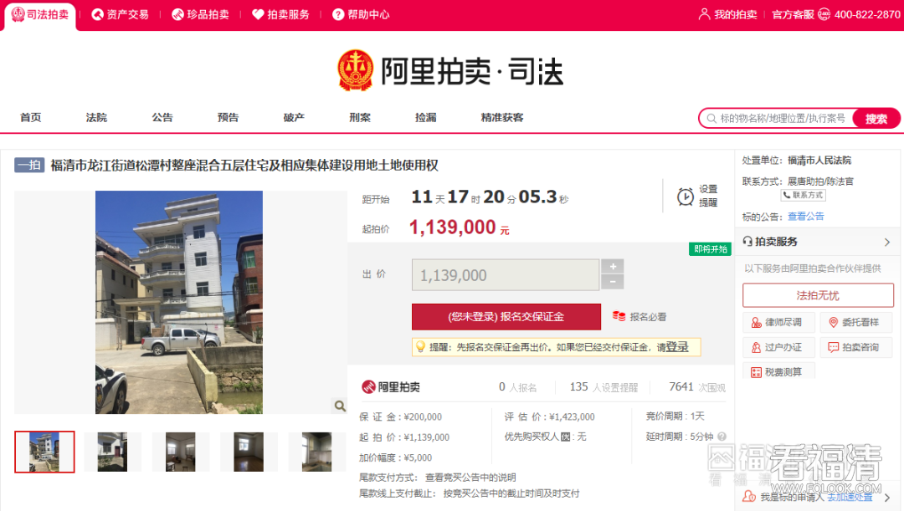Click the magnifier icon to enlarge photo
The height and width of the screenshot is (511, 904).
(340, 406)
